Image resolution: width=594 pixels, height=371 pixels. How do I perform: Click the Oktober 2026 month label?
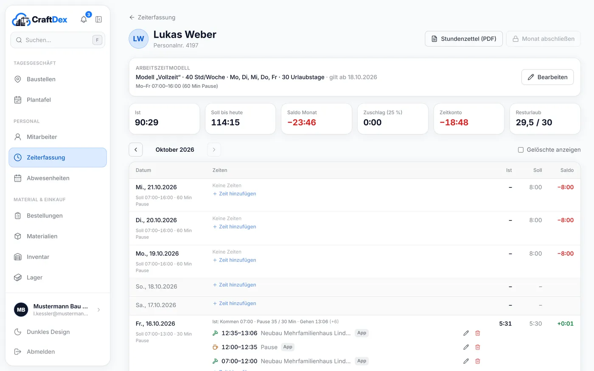click(175, 150)
